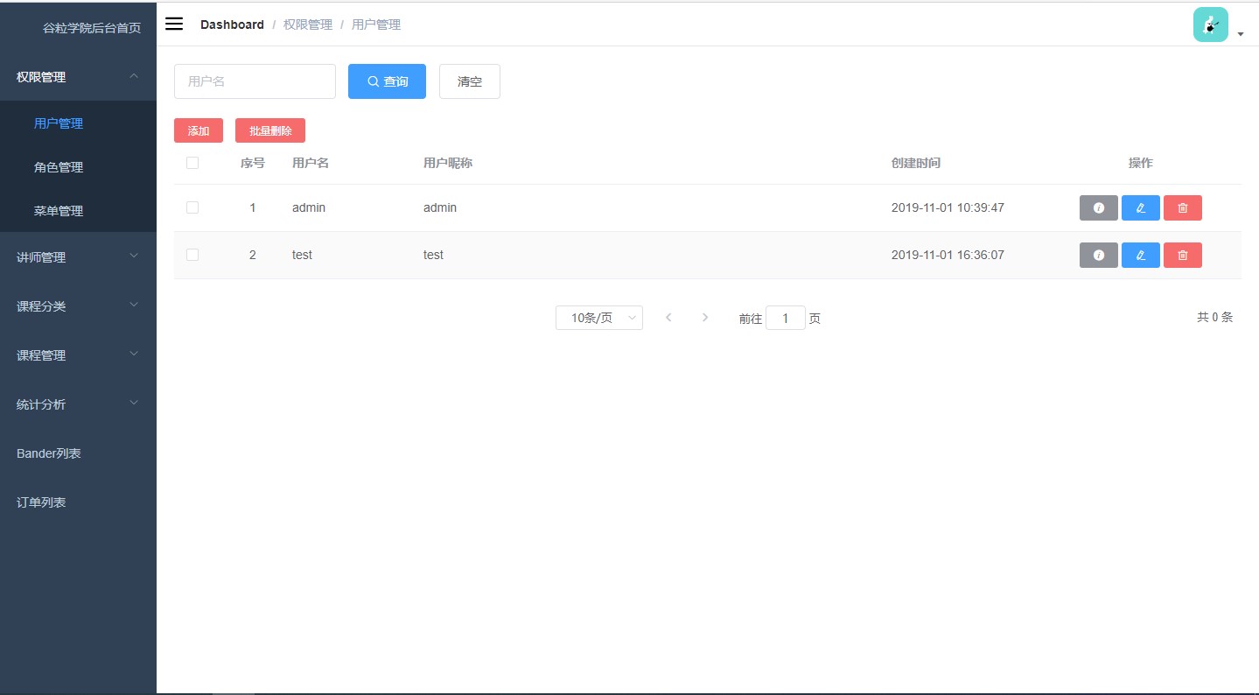The image size is (1259, 695).
Task: Check the checkbox for the admin row
Action: coord(192,207)
